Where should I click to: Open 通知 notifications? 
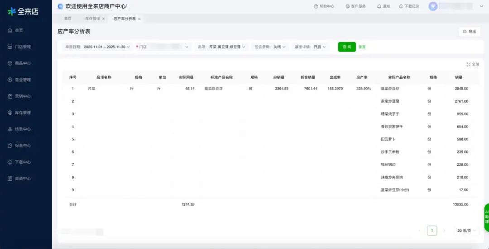[x=384, y=6]
